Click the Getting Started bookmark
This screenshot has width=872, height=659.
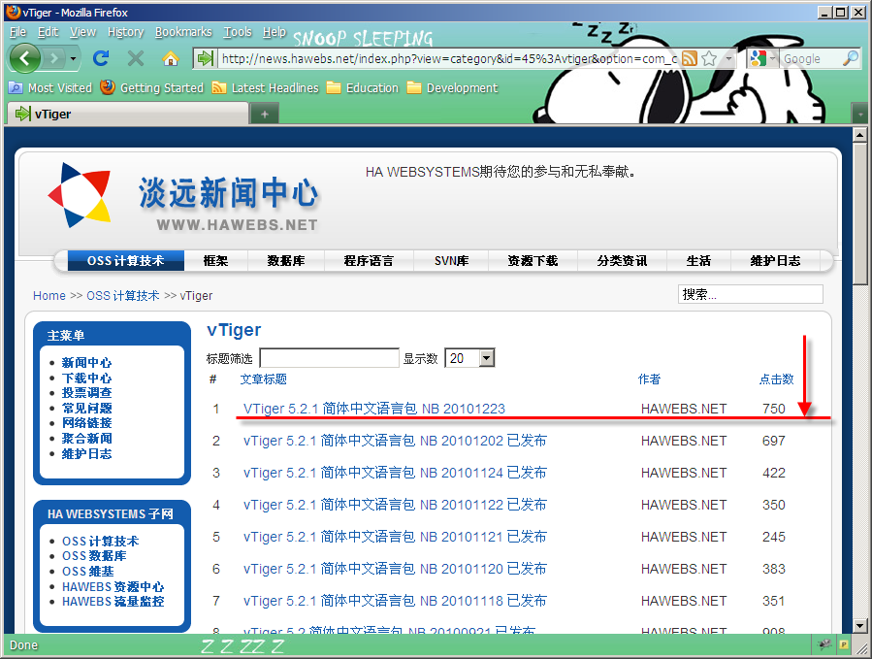pos(152,88)
